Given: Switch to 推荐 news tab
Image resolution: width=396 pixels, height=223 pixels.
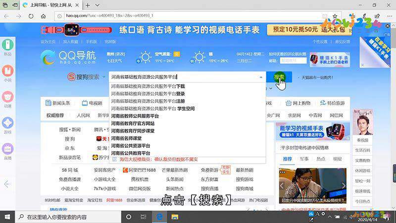Looking at the screenshot, I should tap(288, 159).
